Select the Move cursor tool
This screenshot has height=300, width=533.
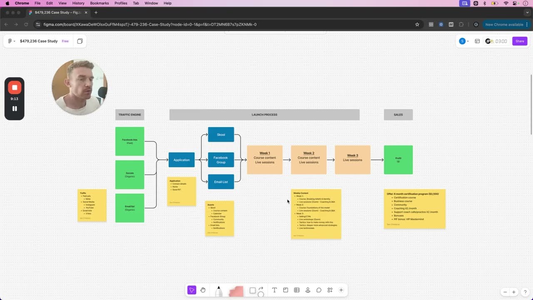[192, 290]
